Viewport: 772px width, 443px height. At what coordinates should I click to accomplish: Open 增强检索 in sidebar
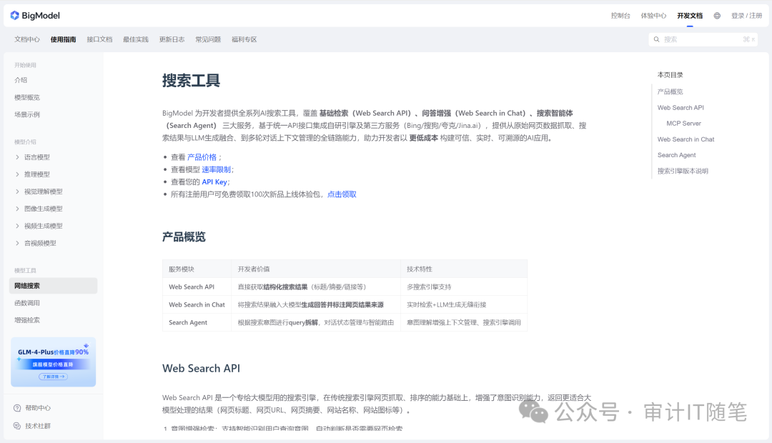coord(27,320)
